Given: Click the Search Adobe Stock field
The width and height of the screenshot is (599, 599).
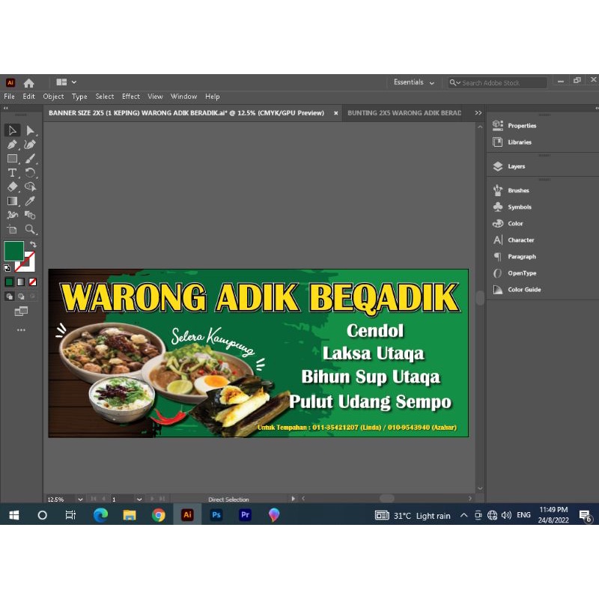Looking at the screenshot, I should (502, 82).
